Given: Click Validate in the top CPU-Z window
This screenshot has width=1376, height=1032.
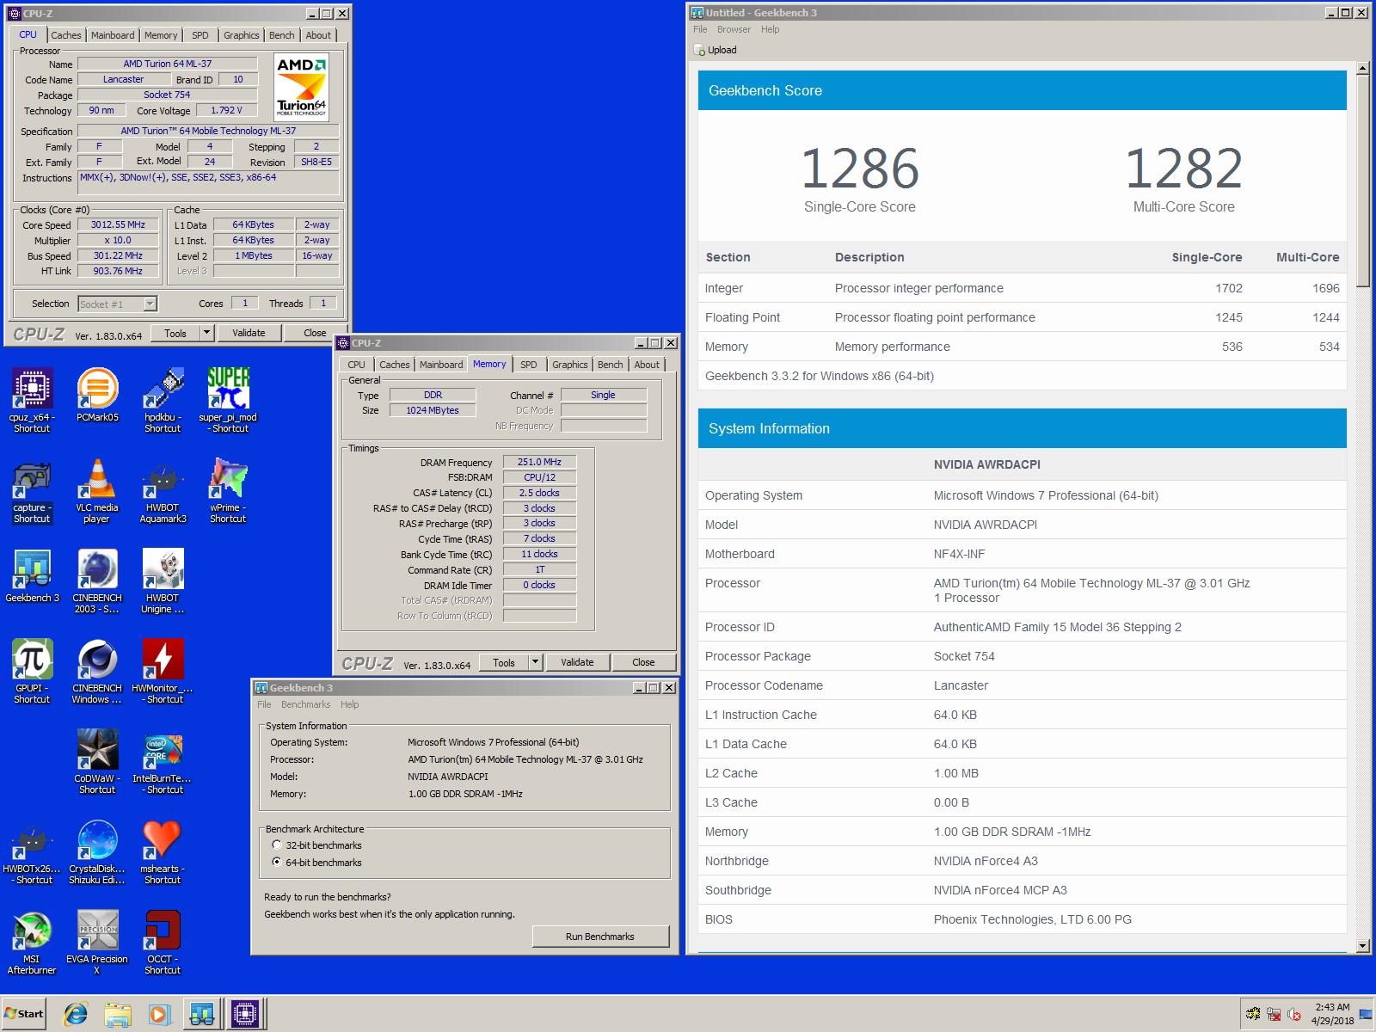Looking at the screenshot, I should 249,333.
